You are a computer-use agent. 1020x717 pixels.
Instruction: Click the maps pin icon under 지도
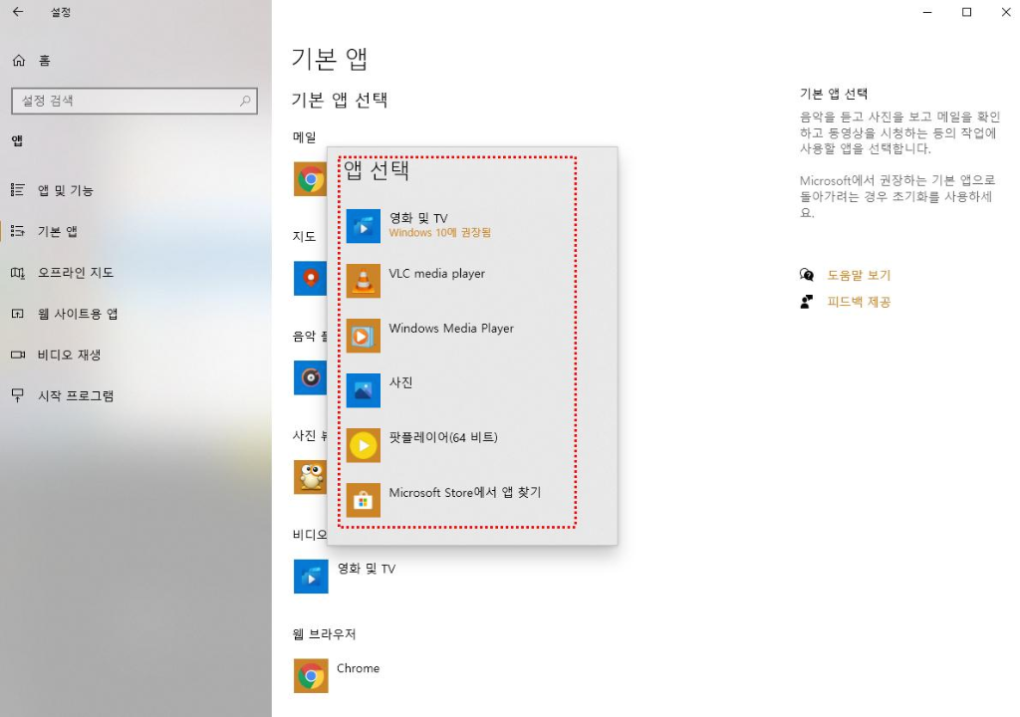tap(311, 279)
